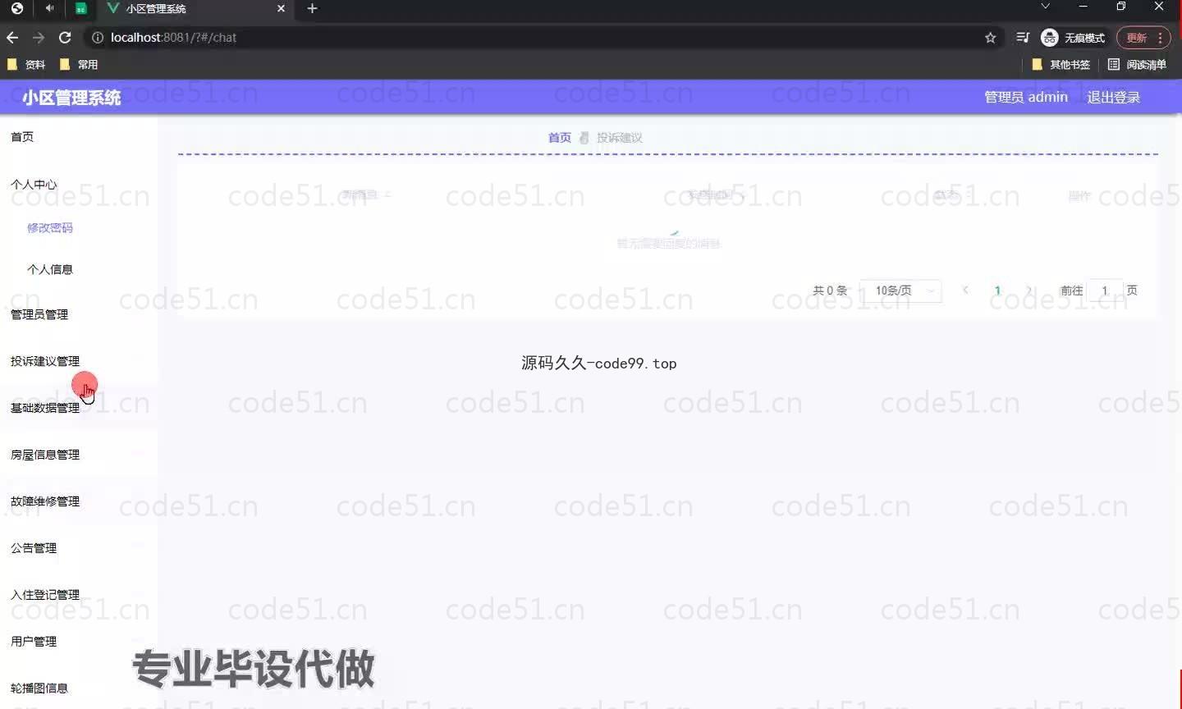The width and height of the screenshot is (1182, 709).
Task: Click the 更新 update button
Action: 1137,38
